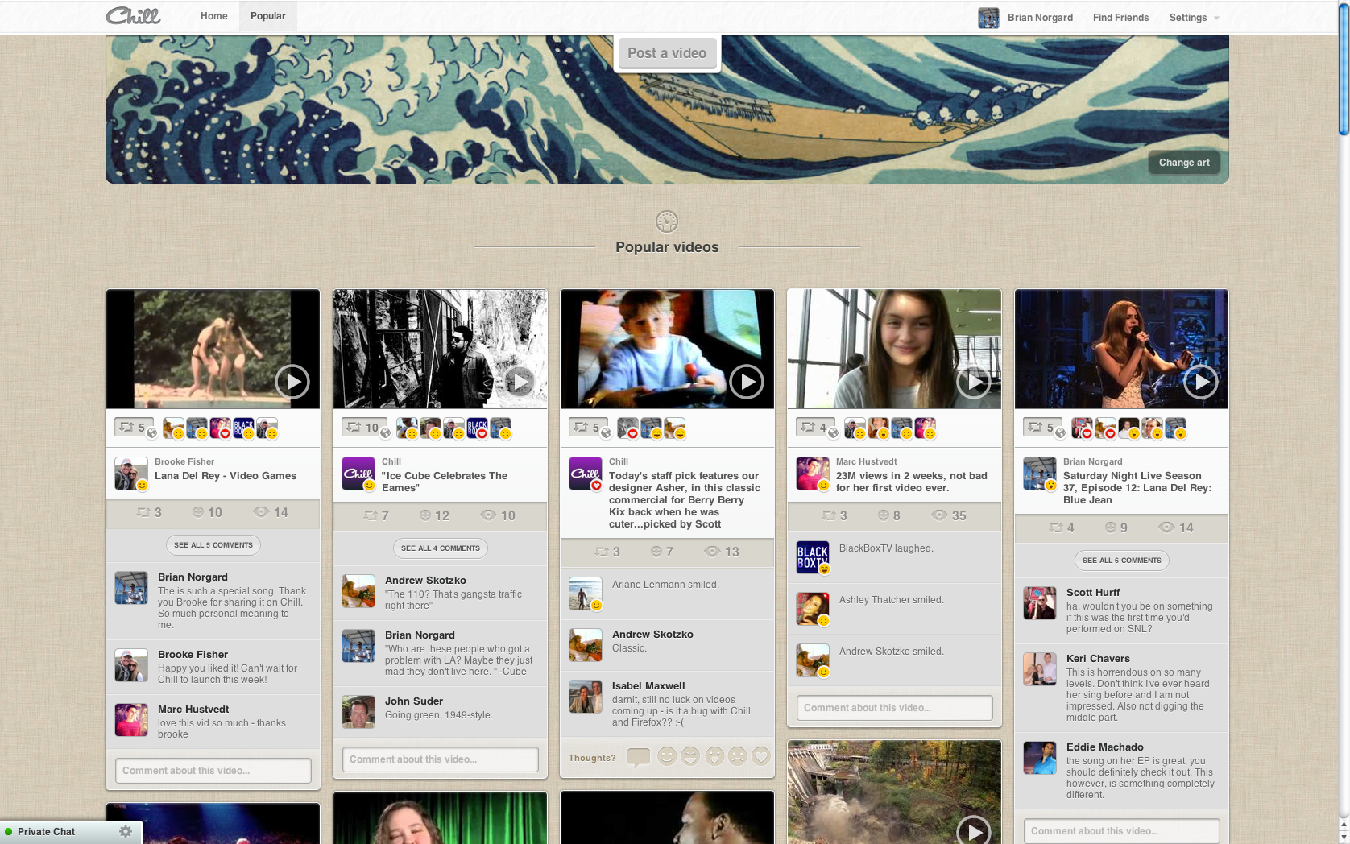Click Marc Hustvedt's avatar beside 23M views title
The height and width of the screenshot is (844, 1350).
[x=813, y=474]
